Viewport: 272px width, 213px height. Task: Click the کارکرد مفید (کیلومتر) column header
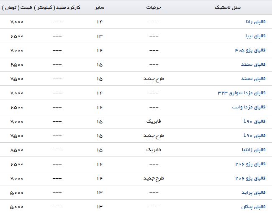(57, 8)
